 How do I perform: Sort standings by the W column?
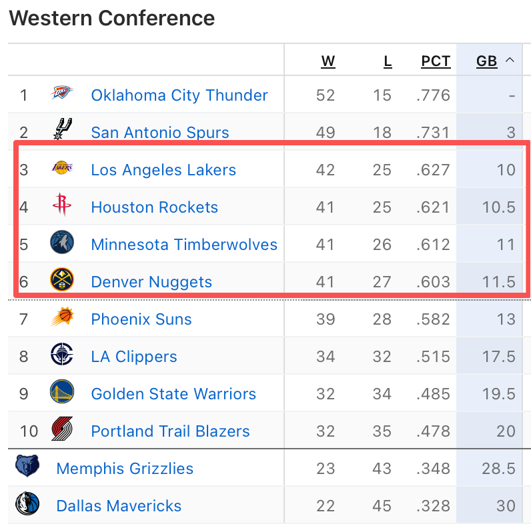coord(328,61)
